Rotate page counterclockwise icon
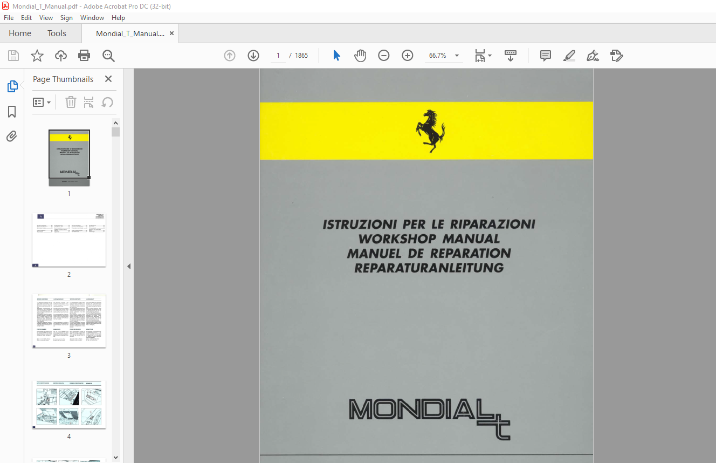This screenshot has height=463, width=716. 107,102
